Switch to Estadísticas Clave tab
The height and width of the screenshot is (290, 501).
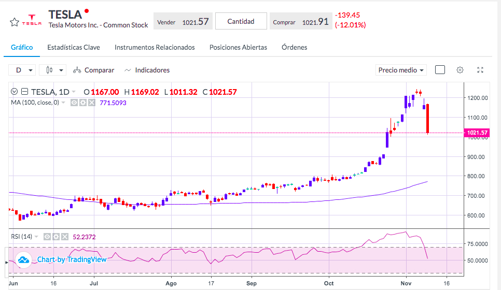pos(74,47)
